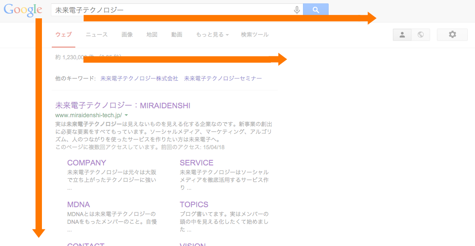Expand green arrow next to www.miraidenshi-tech.jp/

tap(126, 115)
